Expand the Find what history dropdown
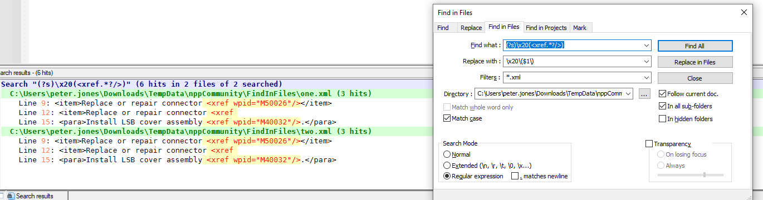 (x=646, y=45)
